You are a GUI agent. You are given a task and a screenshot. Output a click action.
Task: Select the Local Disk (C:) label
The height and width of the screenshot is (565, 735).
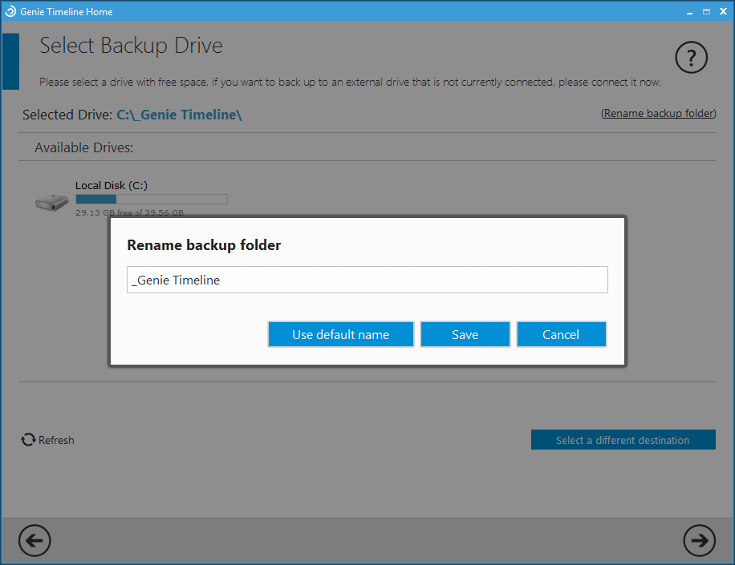point(112,185)
